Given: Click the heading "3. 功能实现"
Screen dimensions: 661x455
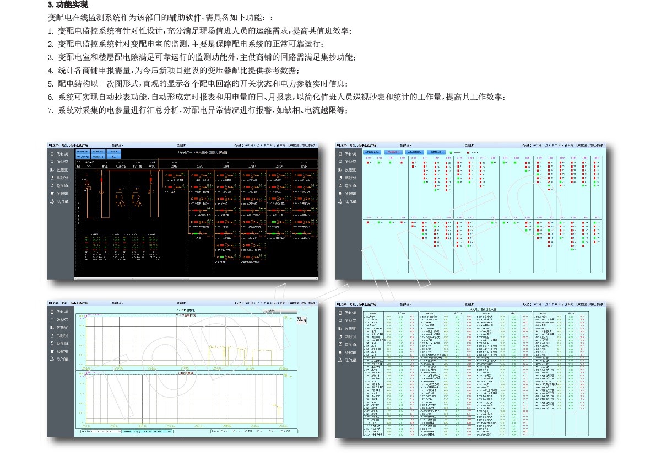Looking at the screenshot, I should 68,6.
